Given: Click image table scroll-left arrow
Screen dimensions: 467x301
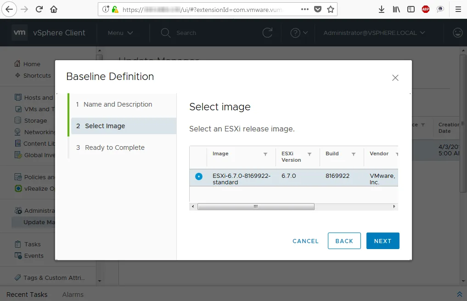Looking at the screenshot, I should (193, 206).
